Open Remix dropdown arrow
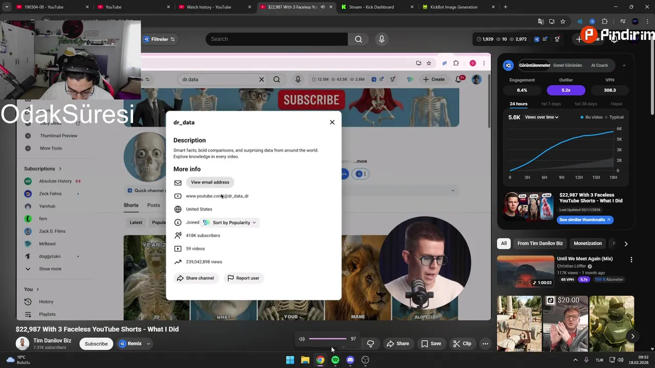 [148, 343]
